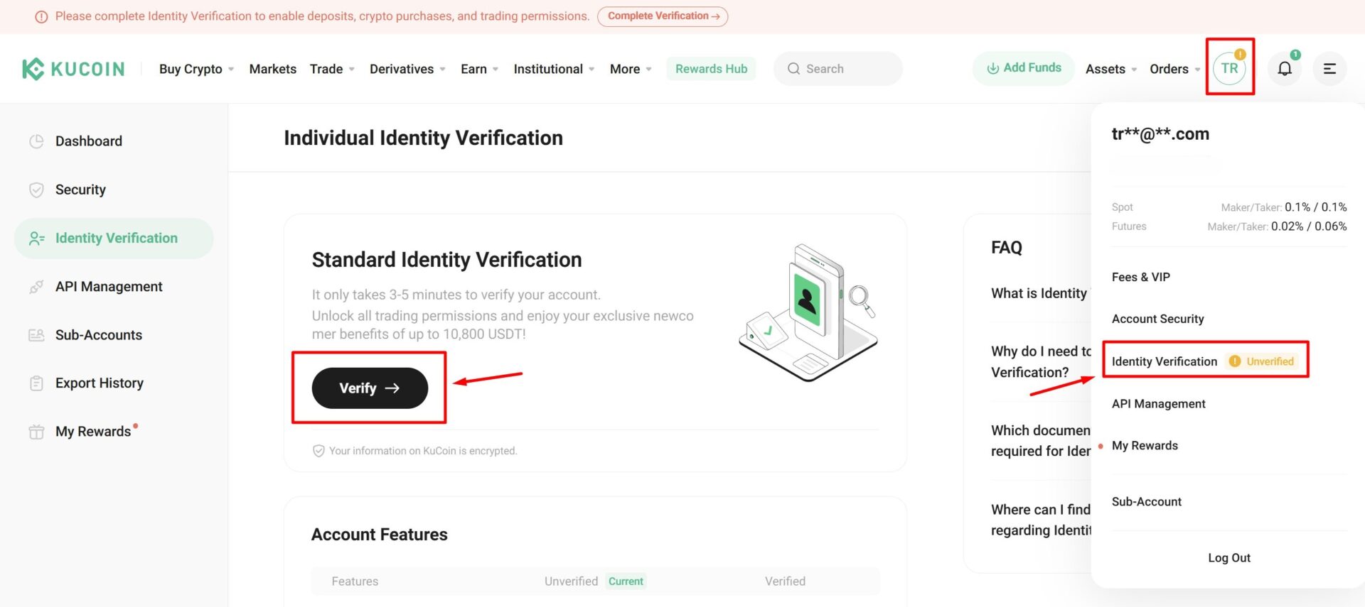Image resolution: width=1365 pixels, height=607 pixels.
Task: Expand the Assets dropdown
Action: click(x=1110, y=69)
